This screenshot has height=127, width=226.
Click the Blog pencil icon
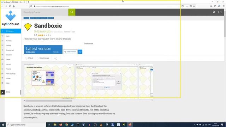pyautogui.click(x=2, y=92)
